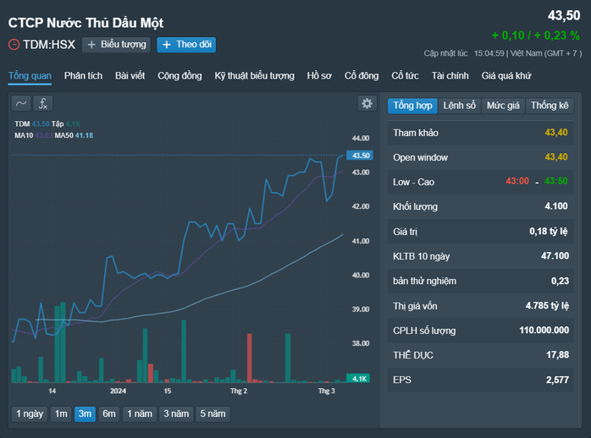Image resolution: width=591 pixels, height=438 pixels.
Task: Open the Mức giá panel tab
Action: pyautogui.click(x=503, y=106)
